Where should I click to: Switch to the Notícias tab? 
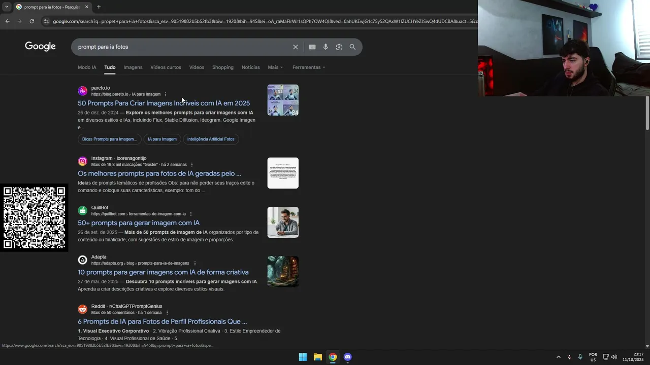pos(250,67)
